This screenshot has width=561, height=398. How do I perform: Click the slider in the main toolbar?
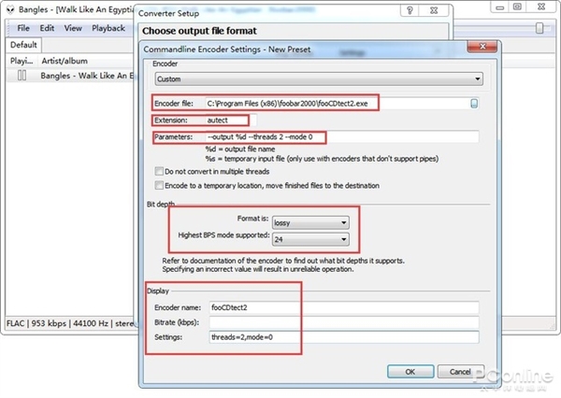[539, 28]
